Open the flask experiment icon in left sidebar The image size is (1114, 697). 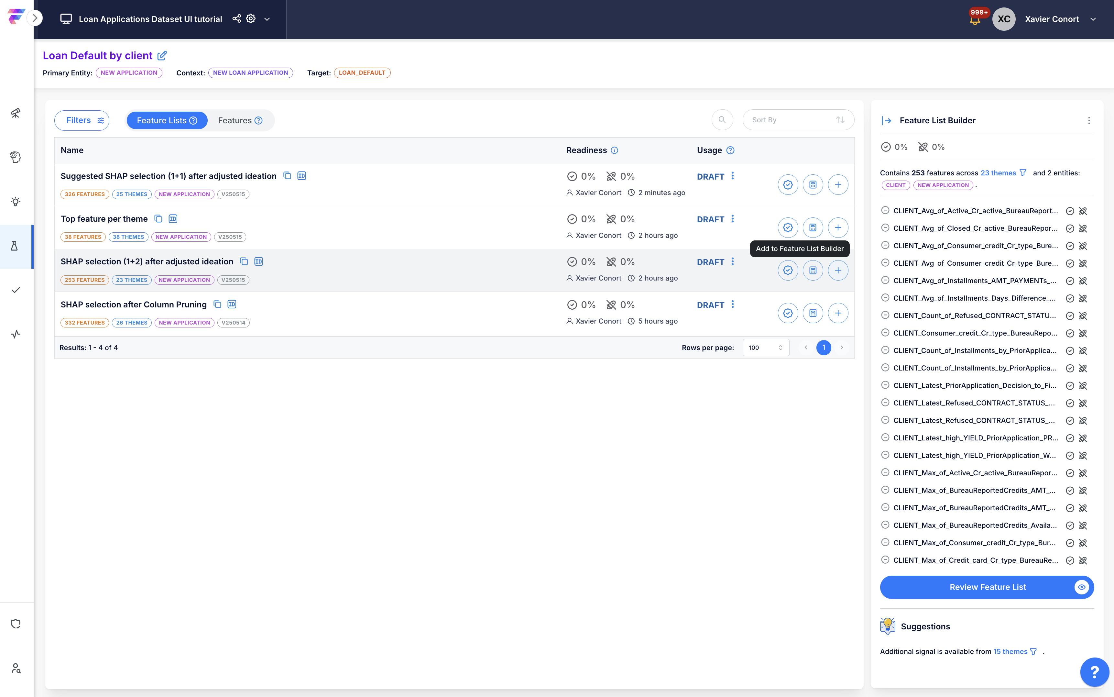15,246
